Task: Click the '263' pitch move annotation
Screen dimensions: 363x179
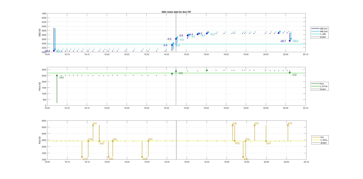Action: point(61,77)
